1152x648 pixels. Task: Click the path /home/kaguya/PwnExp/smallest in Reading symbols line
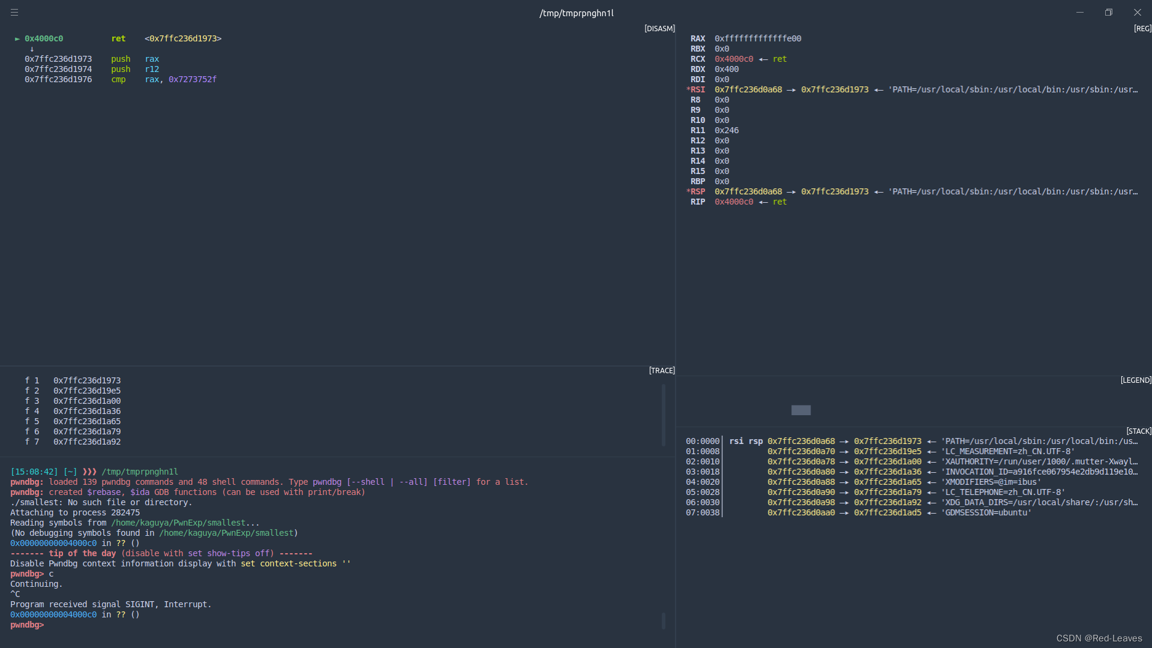178,523
